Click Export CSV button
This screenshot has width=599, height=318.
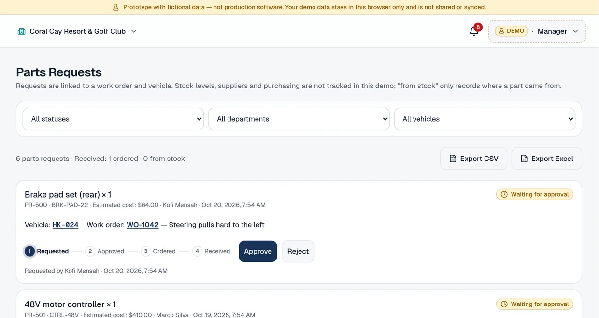click(x=473, y=159)
